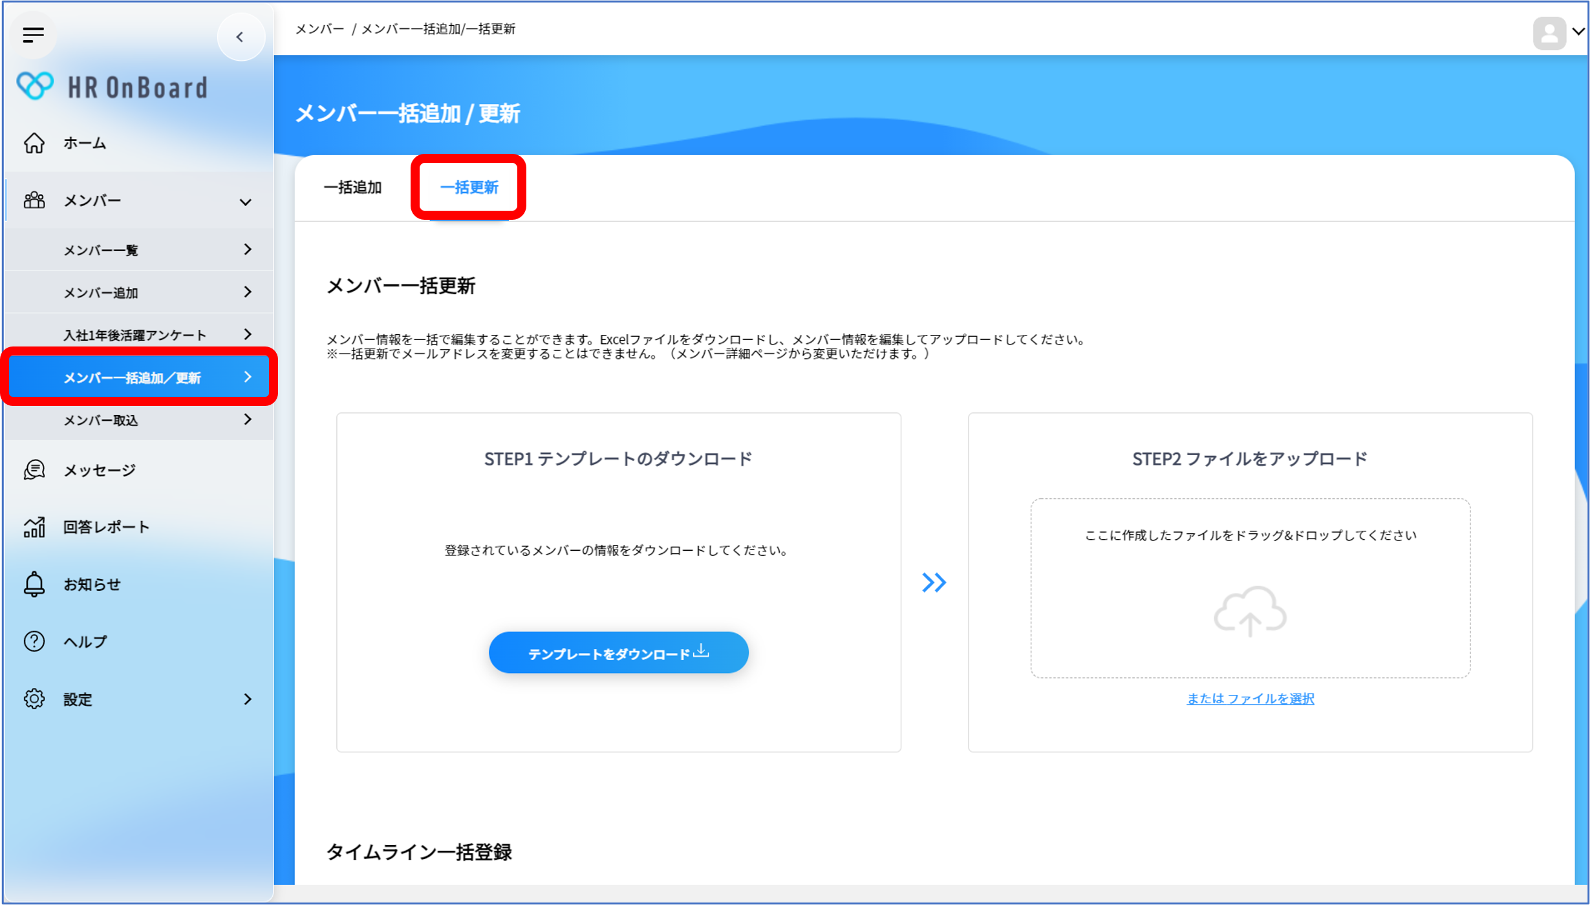Expand the 設定 menu arrow
This screenshot has height=905, width=1590.
(x=248, y=699)
